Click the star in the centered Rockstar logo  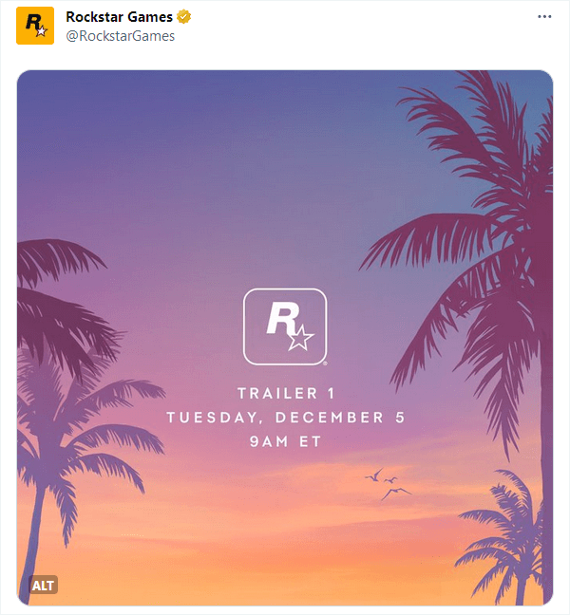[x=301, y=337]
